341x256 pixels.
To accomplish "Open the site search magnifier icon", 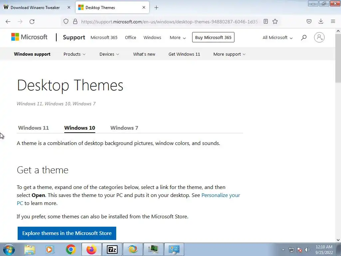I will click(304, 37).
